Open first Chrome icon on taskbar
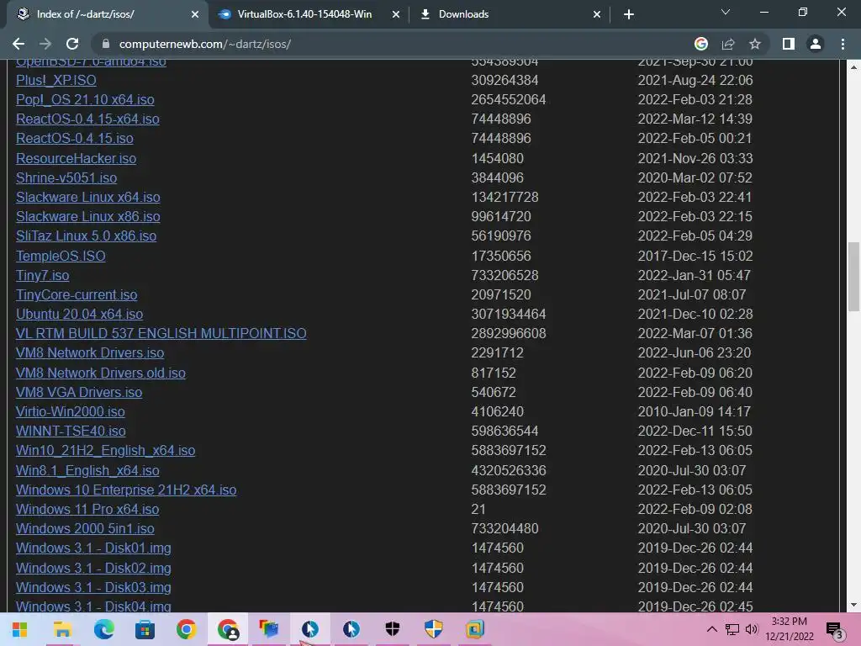Image resolution: width=861 pixels, height=646 pixels. click(x=186, y=629)
